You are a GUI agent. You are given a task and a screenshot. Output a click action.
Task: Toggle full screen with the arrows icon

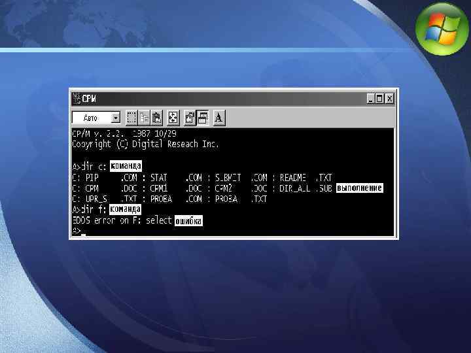173,118
